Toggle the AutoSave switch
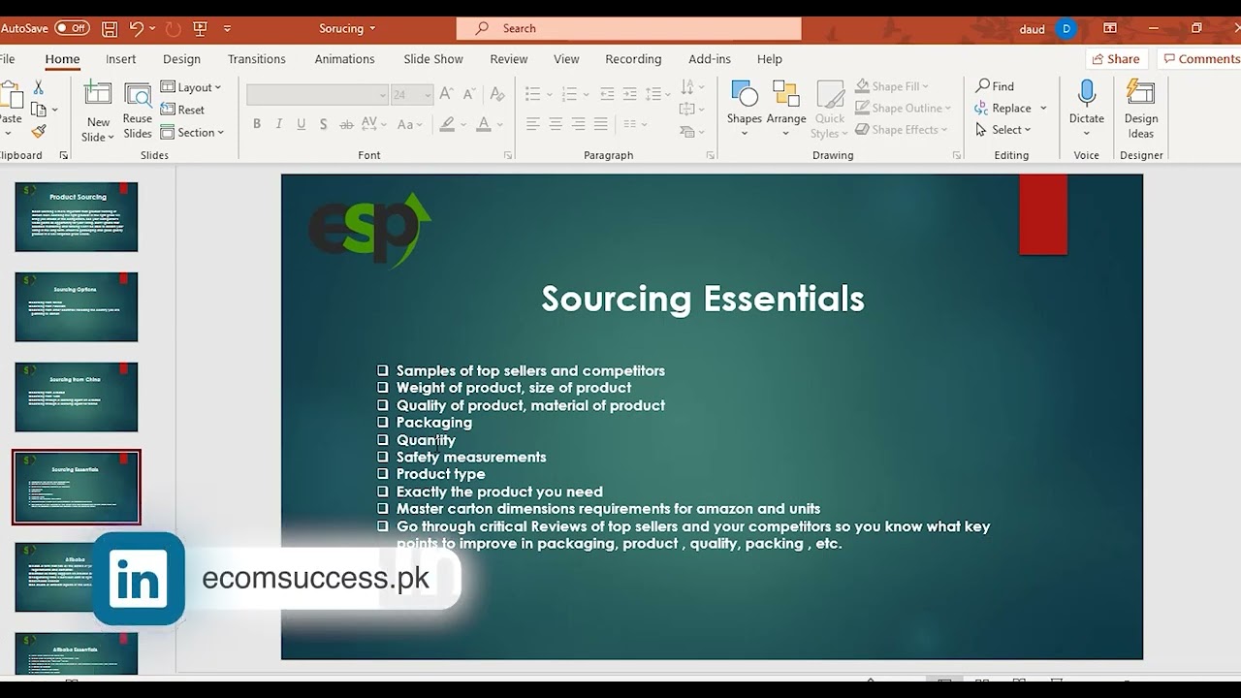1241x698 pixels. pyautogui.click(x=72, y=28)
